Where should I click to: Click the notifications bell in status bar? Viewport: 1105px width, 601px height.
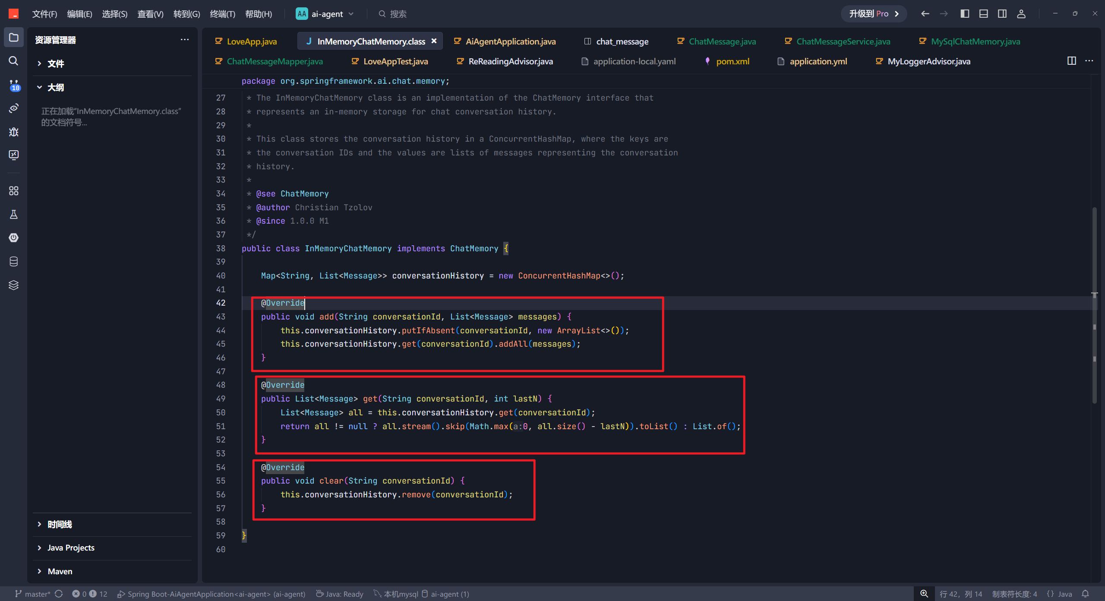[x=1086, y=594]
